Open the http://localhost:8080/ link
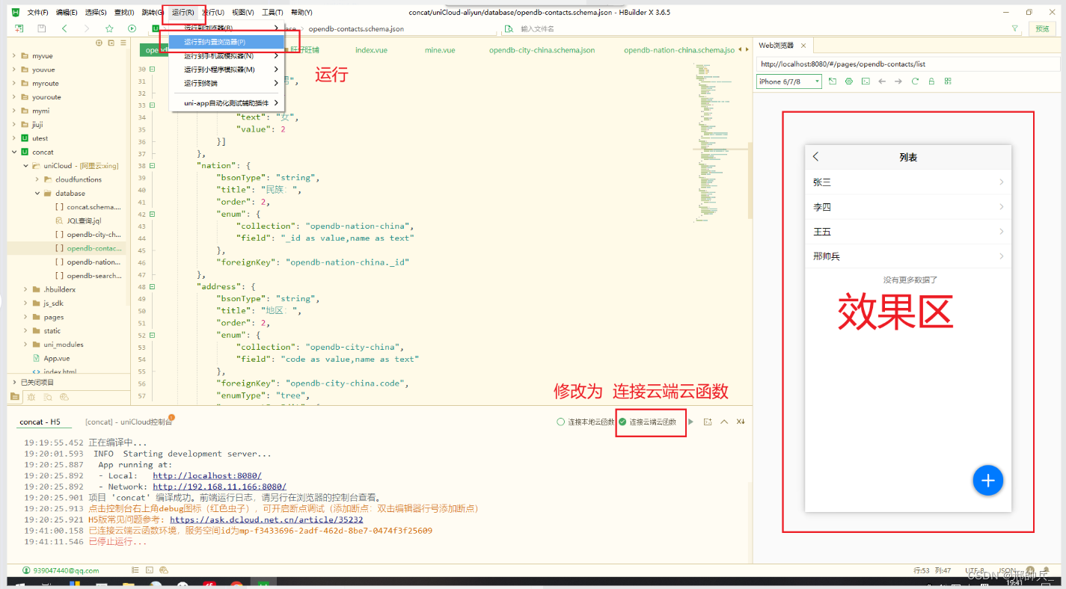1066x589 pixels. pyautogui.click(x=207, y=475)
